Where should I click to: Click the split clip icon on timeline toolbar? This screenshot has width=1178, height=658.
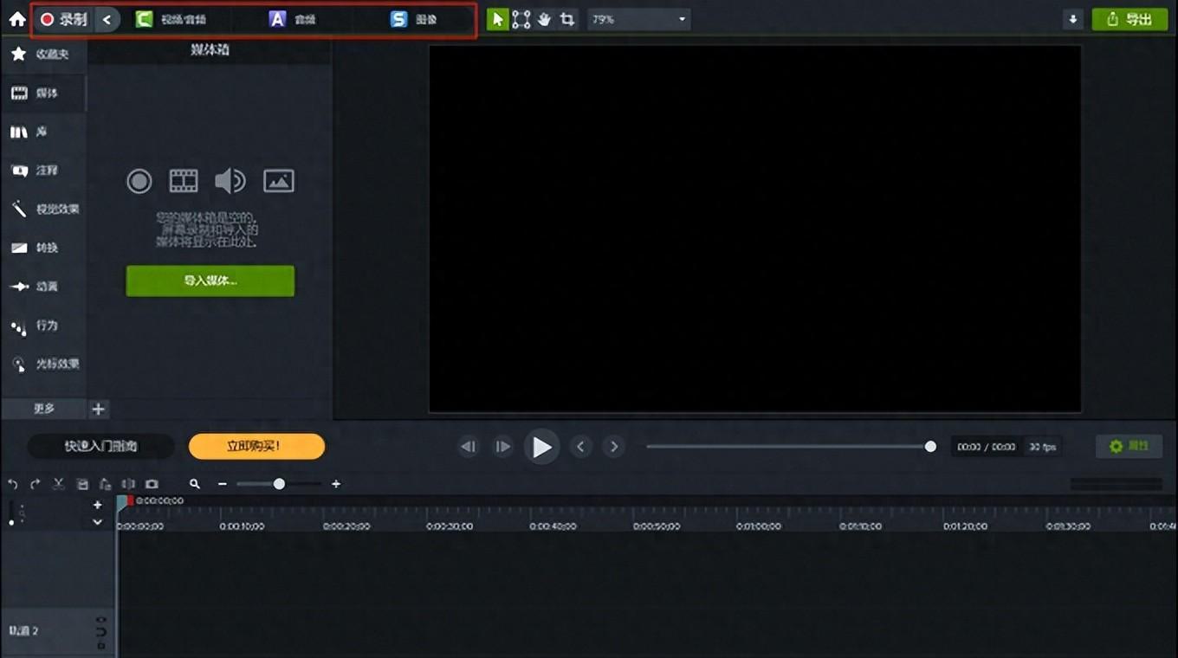tap(128, 484)
